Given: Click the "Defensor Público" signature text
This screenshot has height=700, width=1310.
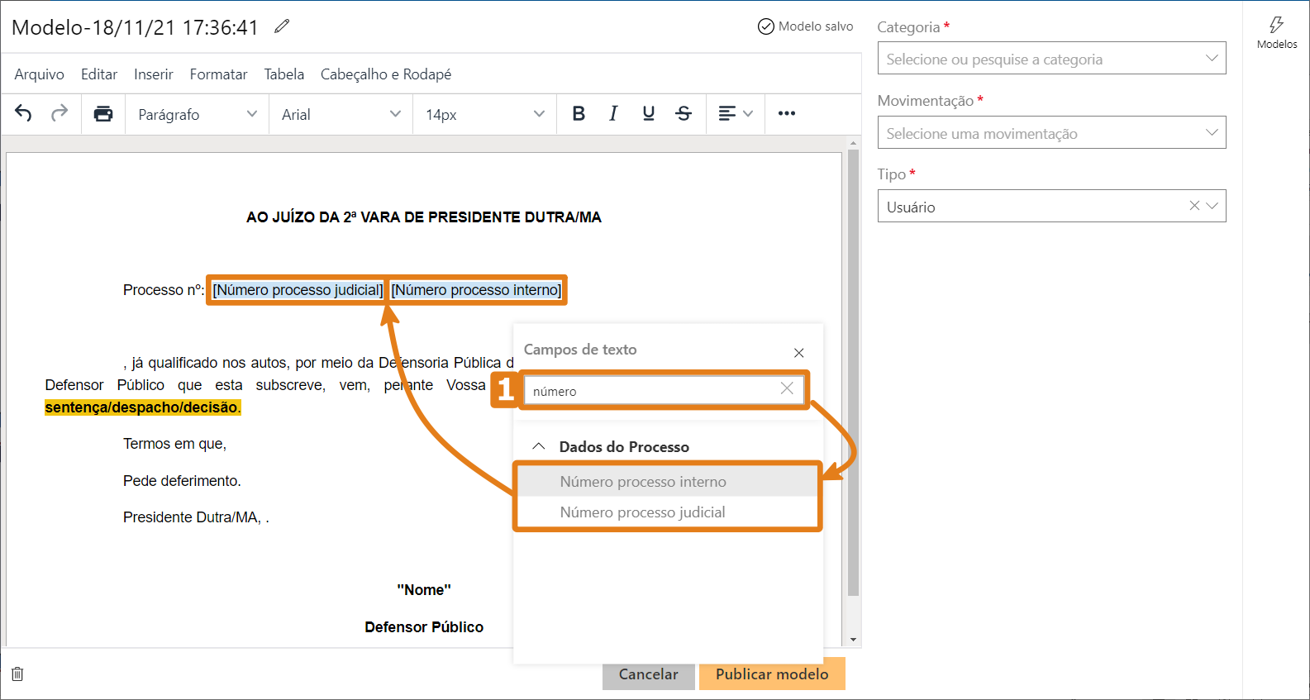Looking at the screenshot, I should pos(424,627).
